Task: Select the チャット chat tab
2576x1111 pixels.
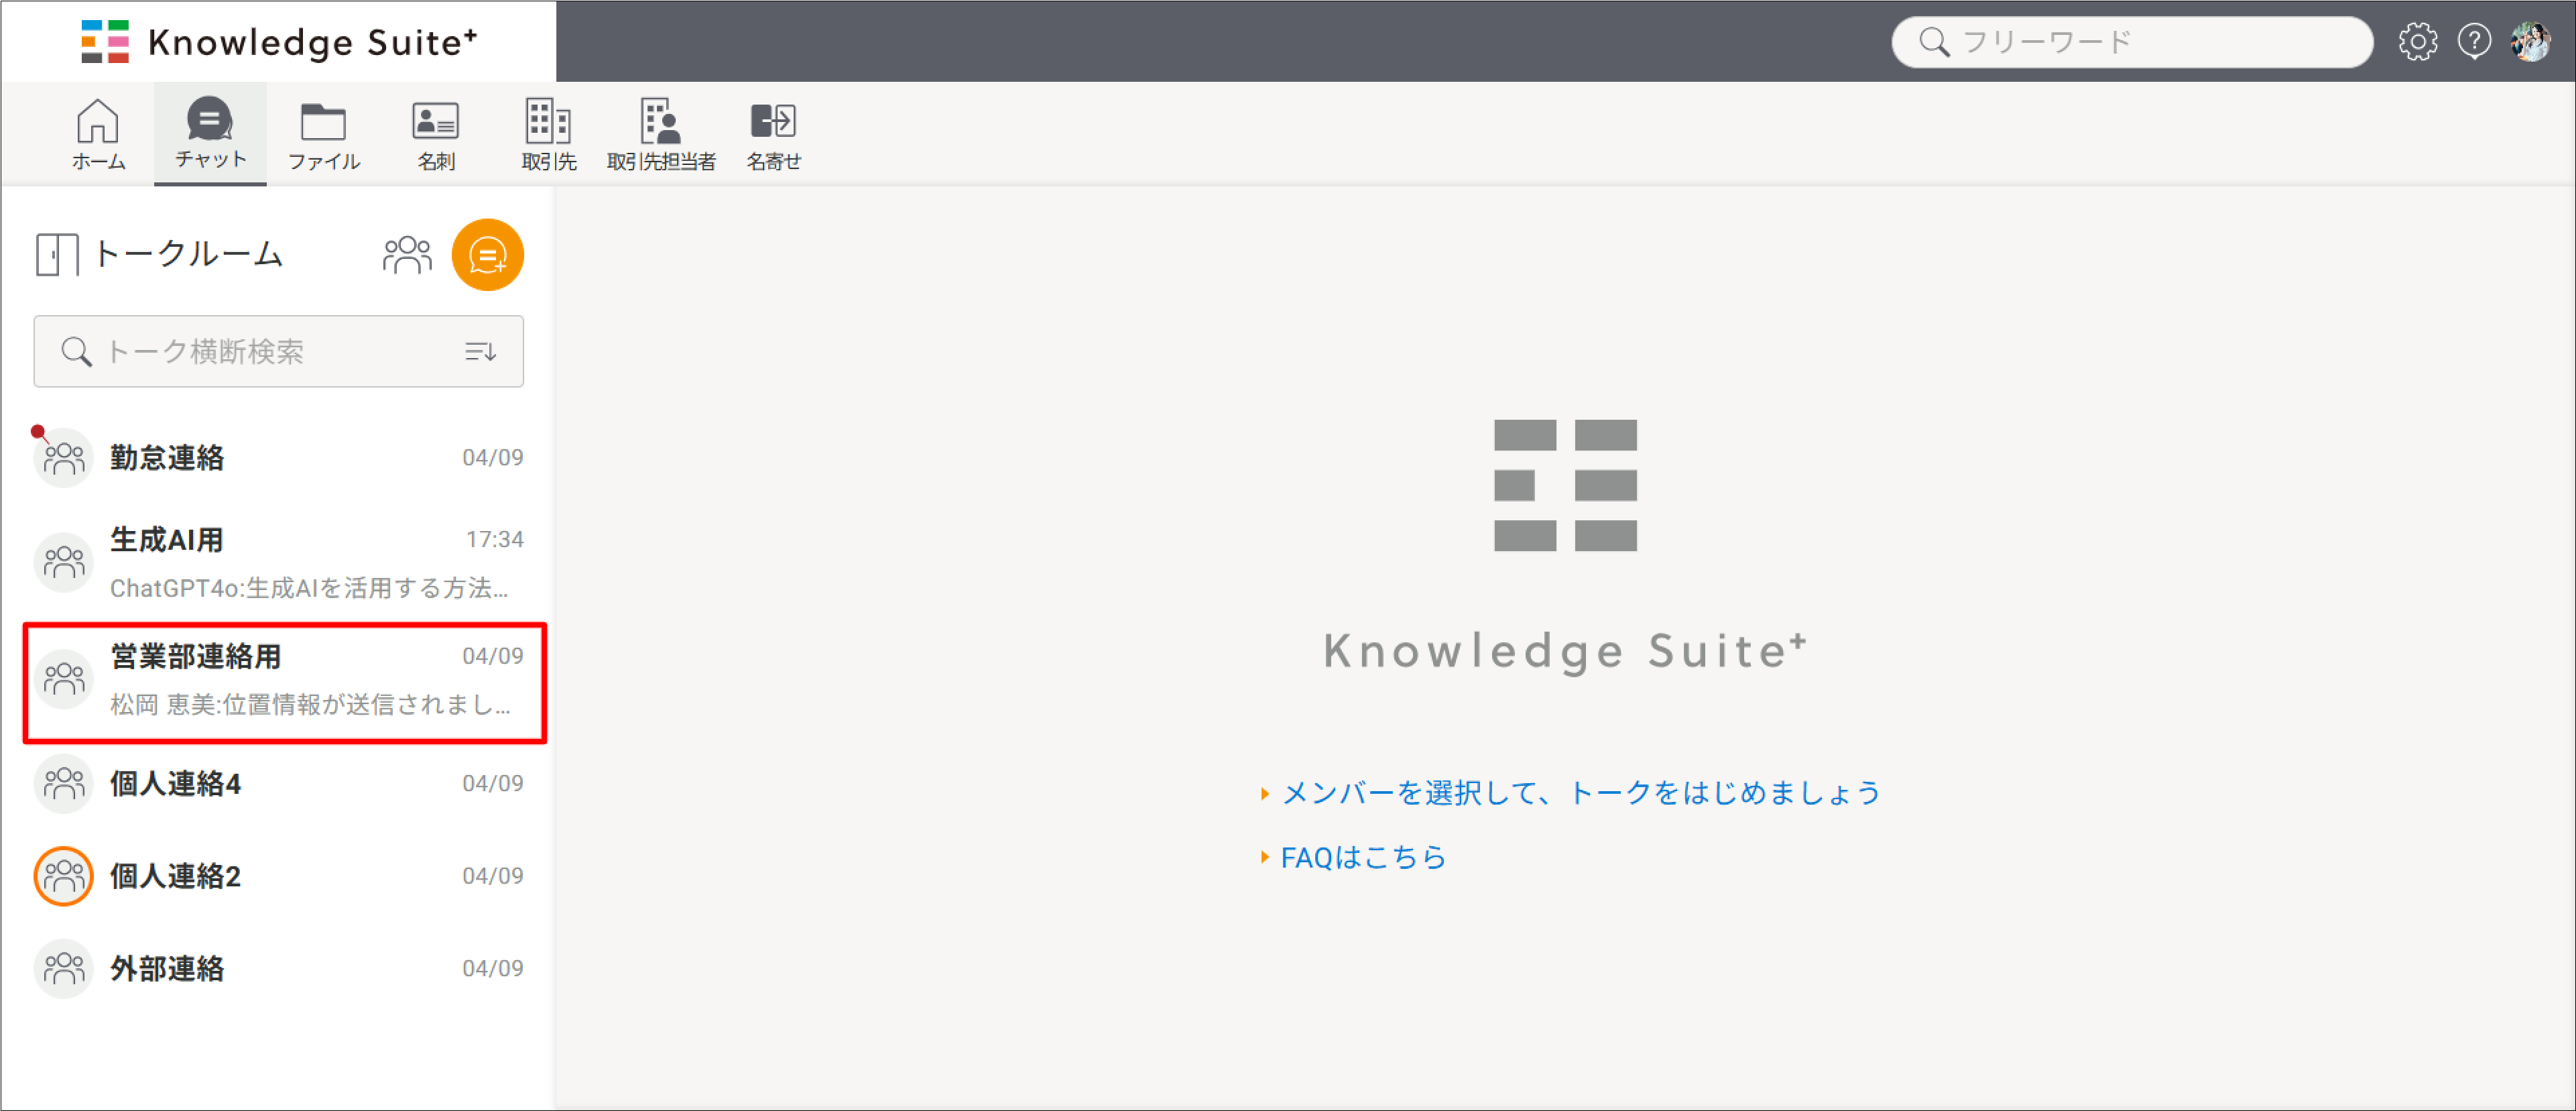Action: click(x=210, y=133)
